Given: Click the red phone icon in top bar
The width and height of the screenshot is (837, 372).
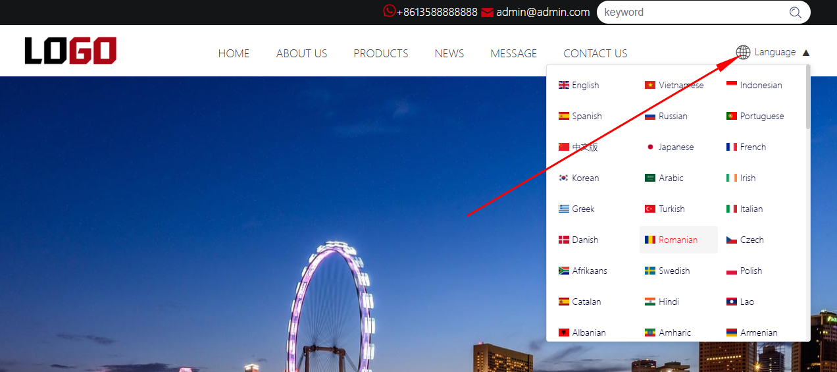Looking at the screenshot, I should coord(390,11).
